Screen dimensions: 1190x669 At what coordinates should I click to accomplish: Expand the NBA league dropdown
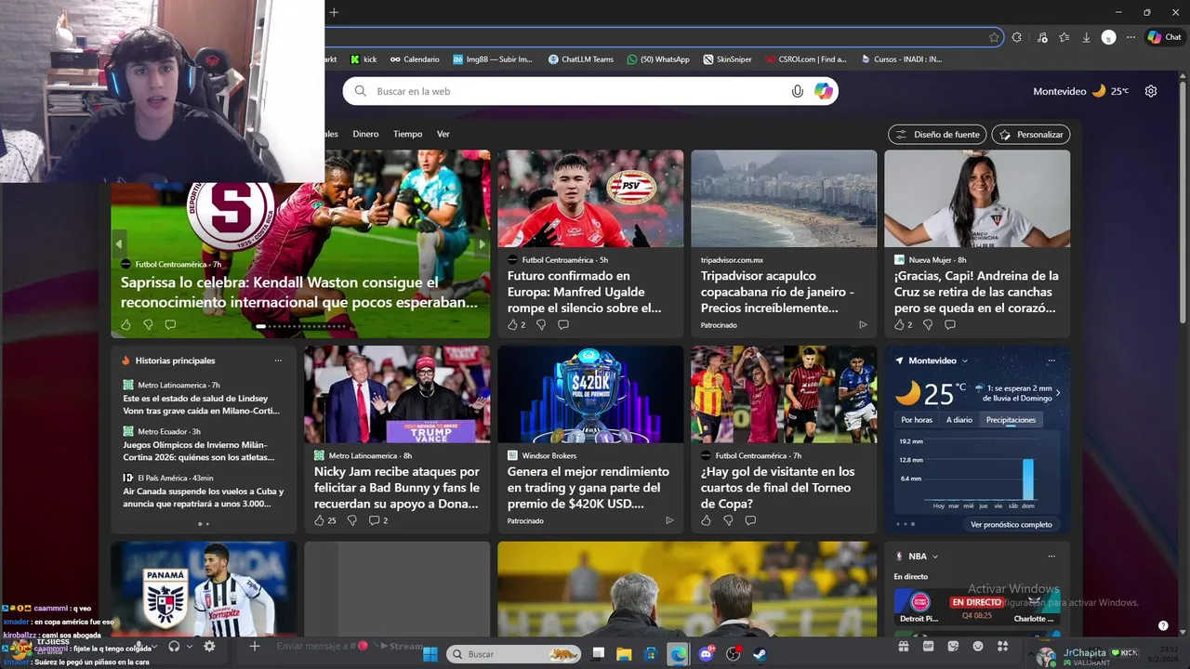click(x=935, y=557)
